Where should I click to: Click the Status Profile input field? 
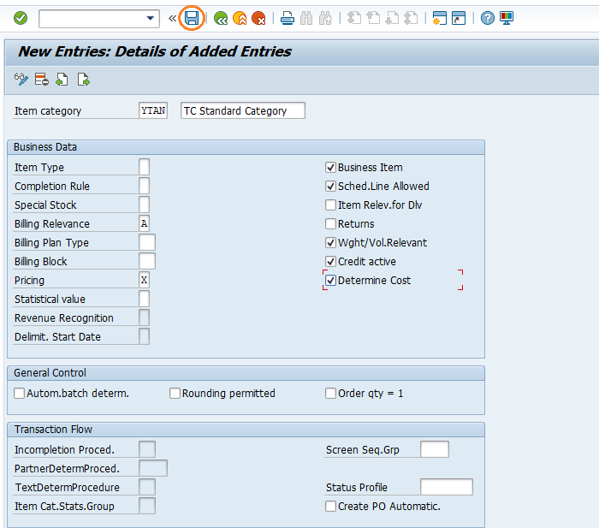point(446,488)
